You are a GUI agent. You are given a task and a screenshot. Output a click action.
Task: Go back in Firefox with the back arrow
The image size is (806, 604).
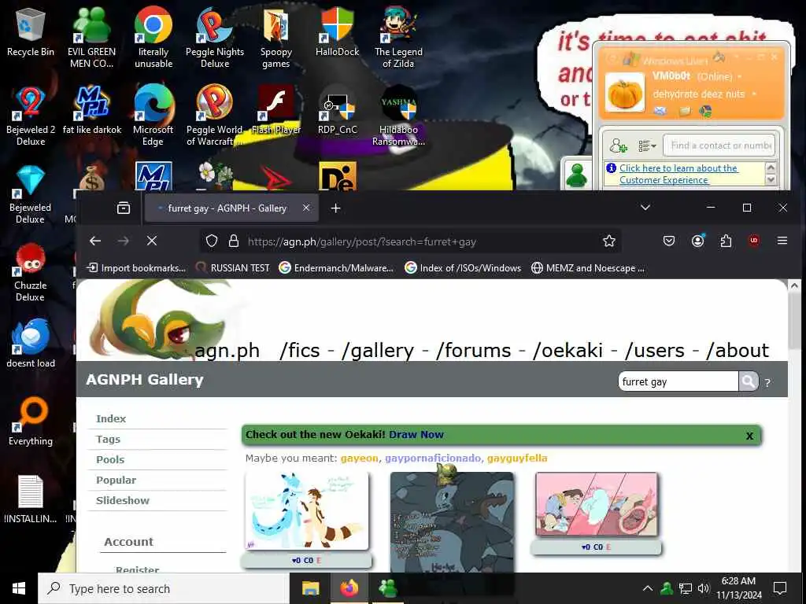[95, 241]
